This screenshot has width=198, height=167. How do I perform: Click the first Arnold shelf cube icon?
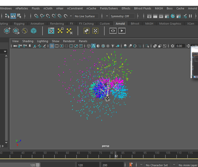pyautogui.click(x=7, y=31)
